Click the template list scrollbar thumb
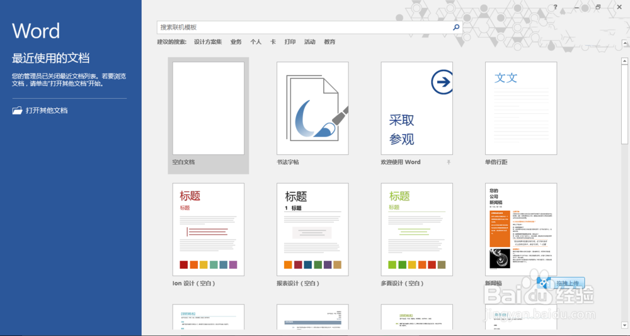Viewport: 630px width, 336px height. [624, 104]
